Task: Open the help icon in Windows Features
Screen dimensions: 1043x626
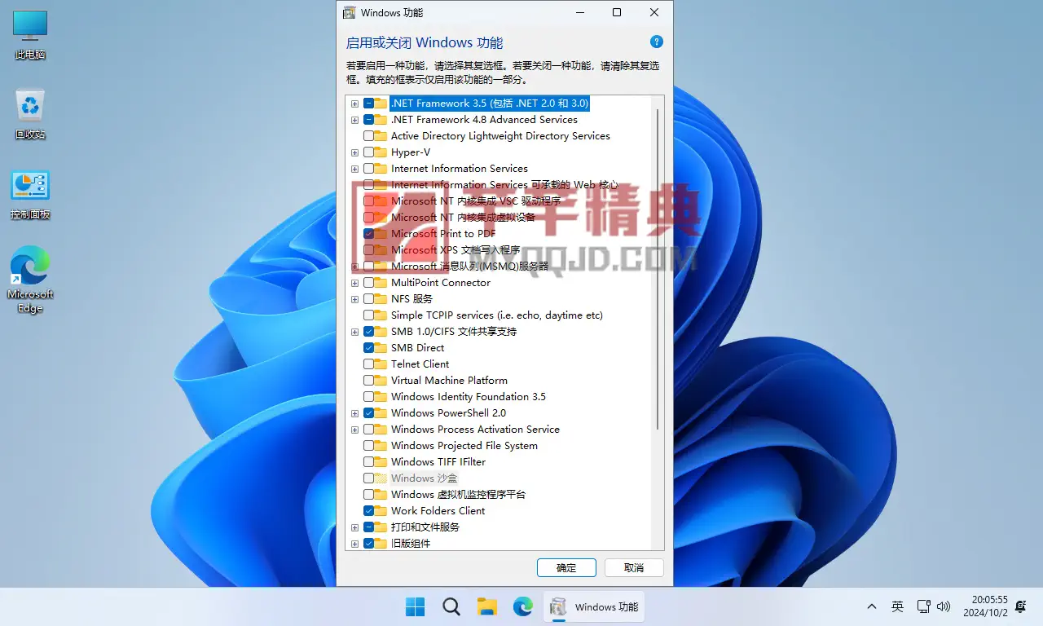Action: [656, 42]
